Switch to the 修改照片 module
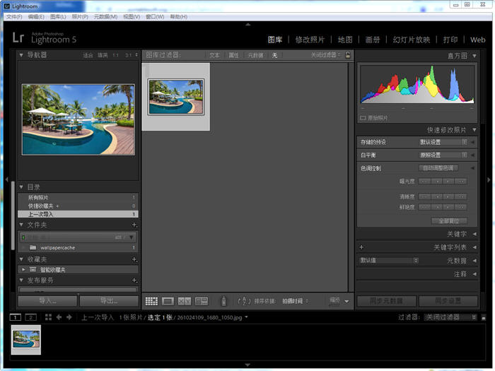 coord(310,40)
